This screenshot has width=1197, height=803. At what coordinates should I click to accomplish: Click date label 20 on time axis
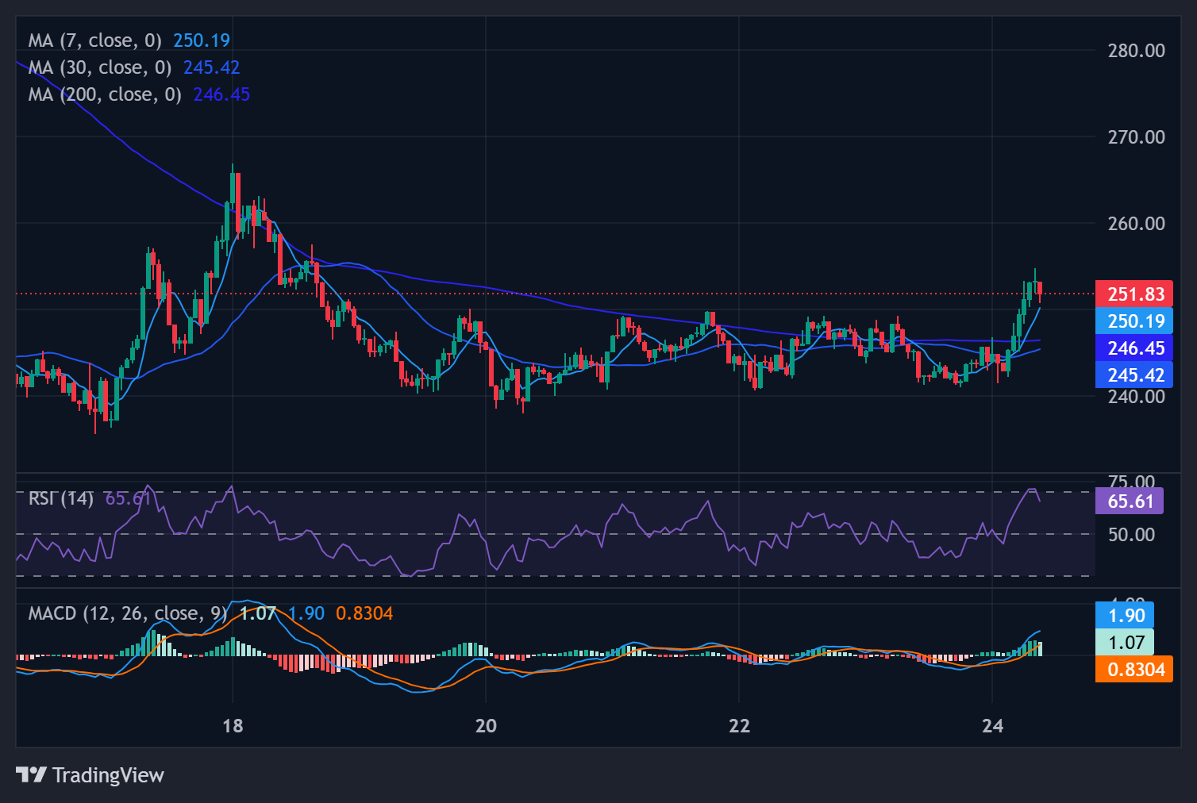pos(486,725)
